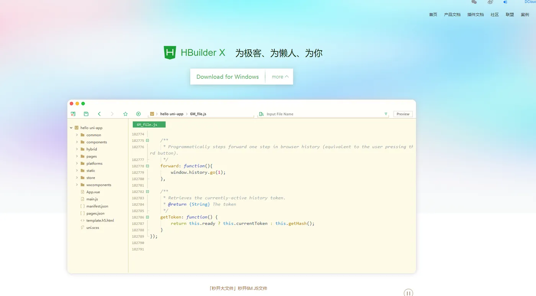
Task: Fold the comment block at line 182782
Action: 147,191
